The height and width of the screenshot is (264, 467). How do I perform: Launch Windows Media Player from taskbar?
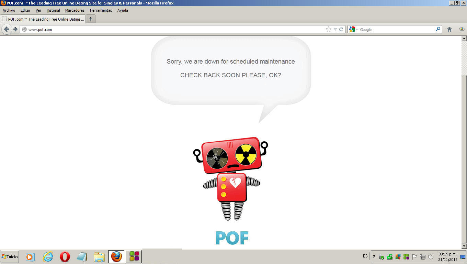pos(31,257)
